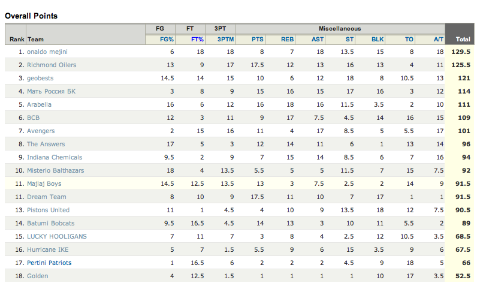Sort standings by FT% column
477x286 pixels.
point(197,39)
